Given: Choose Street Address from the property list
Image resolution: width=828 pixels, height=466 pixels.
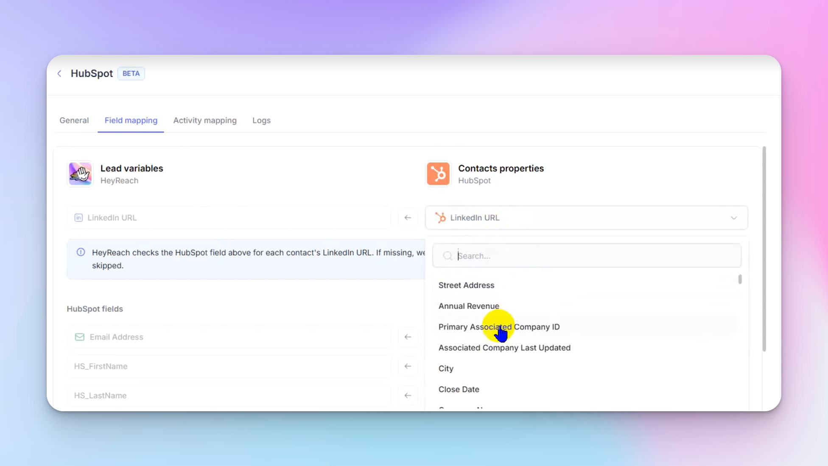Looking at the screenshot, I should tap(466, 285).
